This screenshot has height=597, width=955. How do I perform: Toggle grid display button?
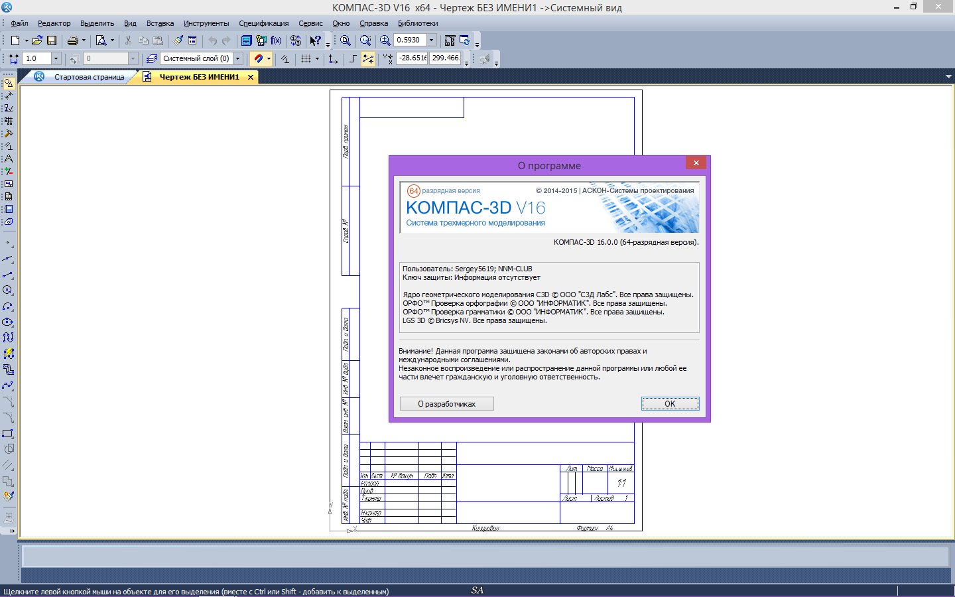[306, 58]
